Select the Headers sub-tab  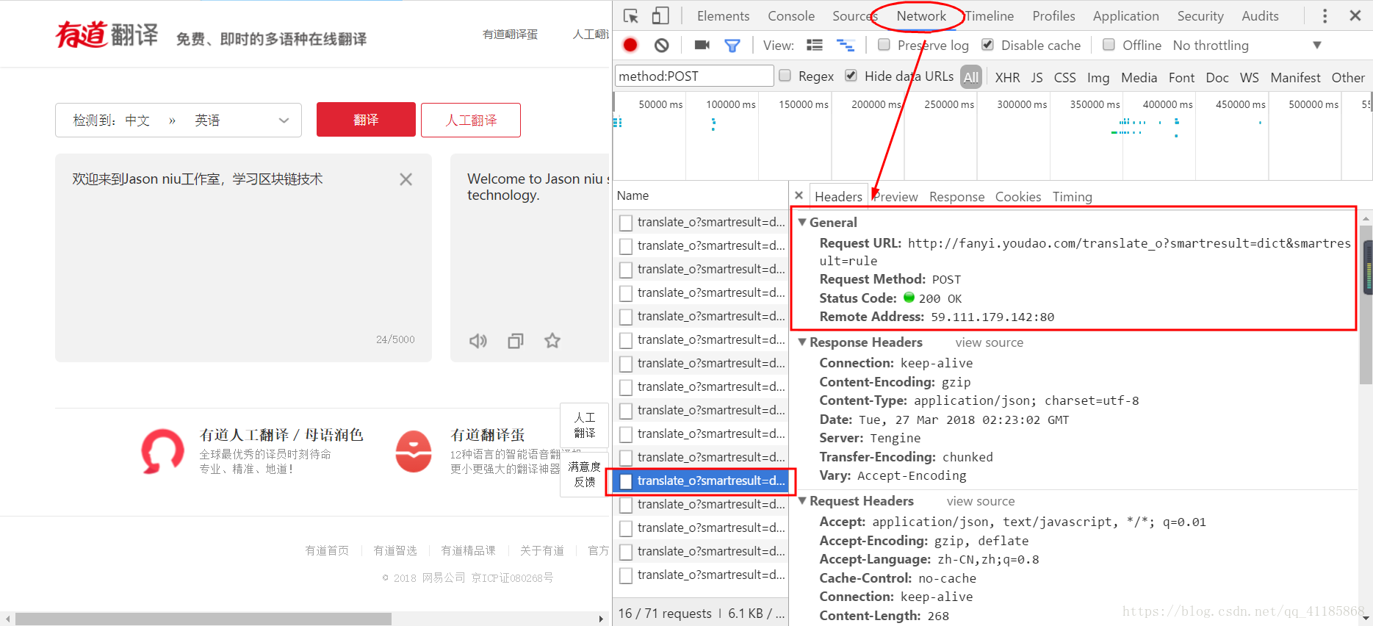pos(838,196)
